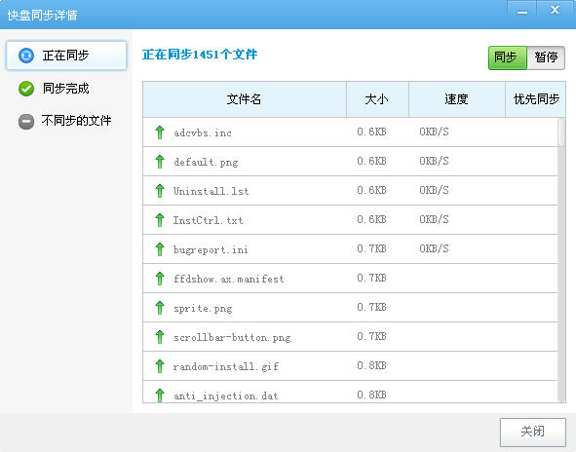Select the ffdshow.ax.manifest file row

[351, 279]
